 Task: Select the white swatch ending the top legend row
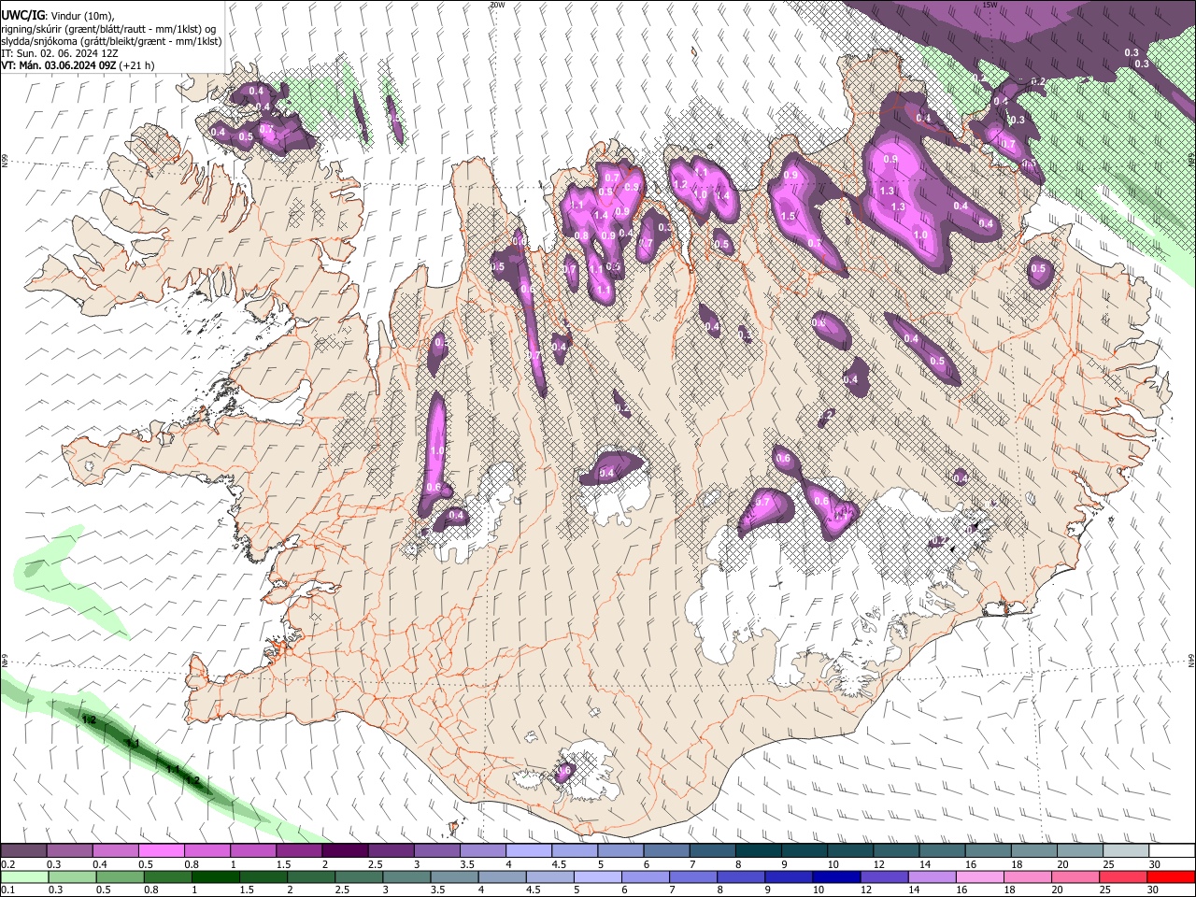click(x=1173, y=851)
